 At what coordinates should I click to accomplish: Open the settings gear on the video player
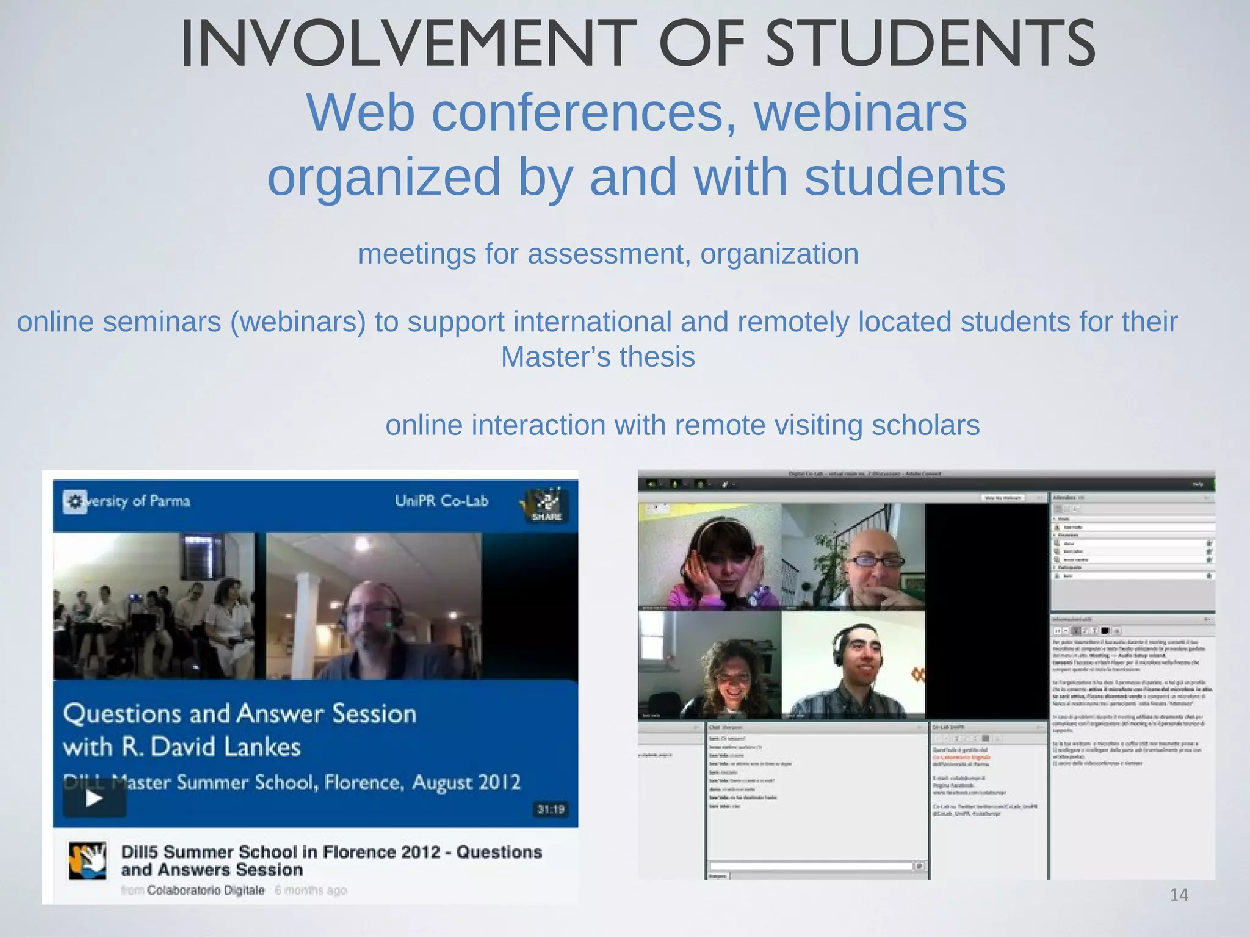point(75,501)
